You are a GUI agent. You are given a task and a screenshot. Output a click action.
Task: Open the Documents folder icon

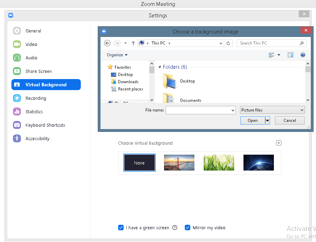(169, 98)
